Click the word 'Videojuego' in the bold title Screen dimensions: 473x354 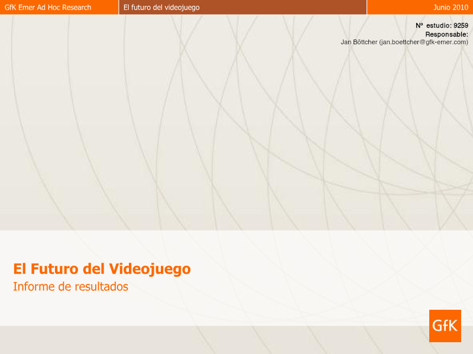[150, 269]
